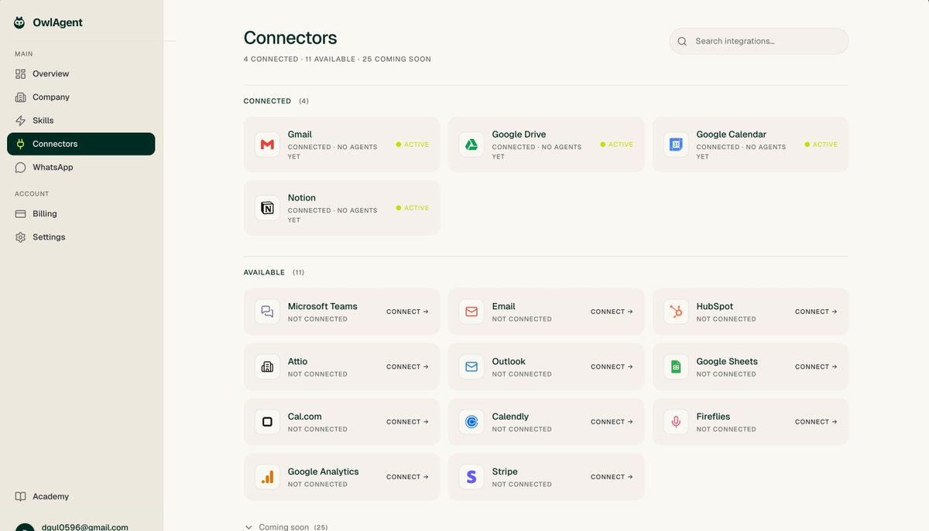Connect Cal.com
Image resolution: width=929 pixels, height=531 pixels.
point(407,422)
